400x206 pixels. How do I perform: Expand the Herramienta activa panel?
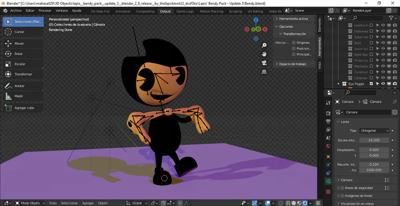pos(294,19)
